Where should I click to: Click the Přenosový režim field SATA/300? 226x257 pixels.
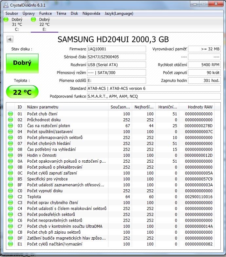(116, 73)
